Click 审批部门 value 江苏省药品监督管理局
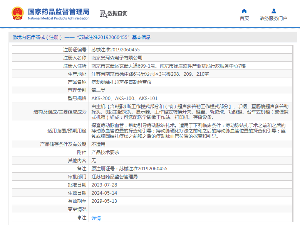Screen dimensions: 300x229 114,177
